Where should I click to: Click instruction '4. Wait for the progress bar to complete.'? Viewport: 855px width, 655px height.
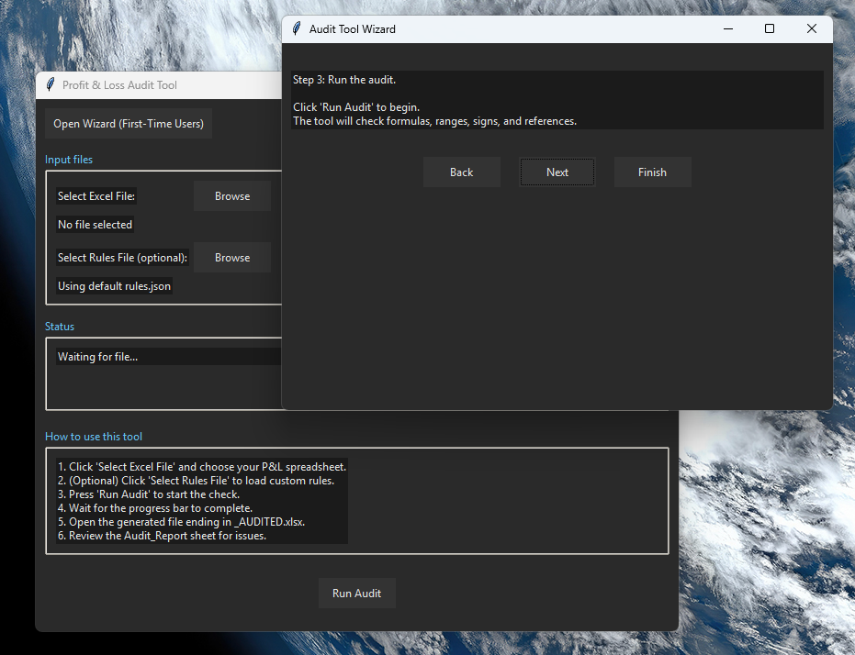[x=155, y=508]
